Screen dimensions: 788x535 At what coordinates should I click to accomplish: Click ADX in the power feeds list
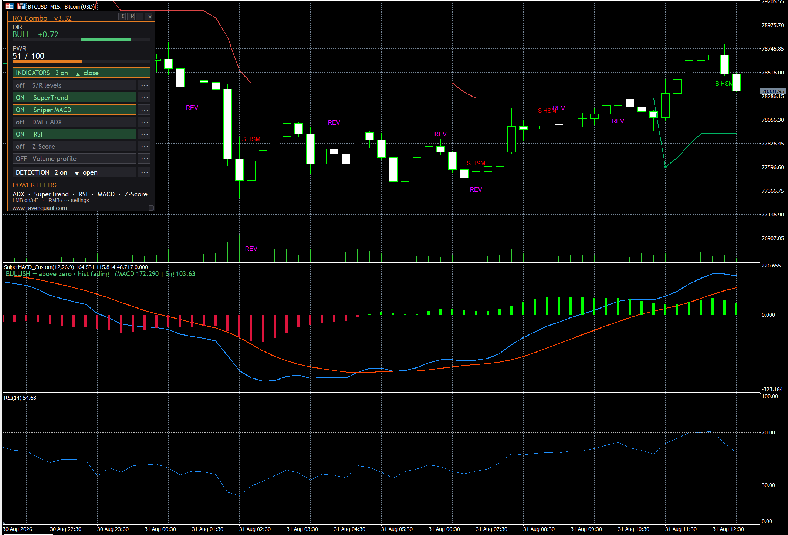(x=18, y=194)
